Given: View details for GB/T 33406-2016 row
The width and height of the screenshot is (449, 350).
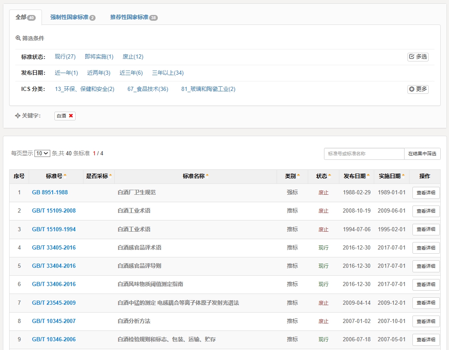Looking at the screenshot, I should [426, 284].
